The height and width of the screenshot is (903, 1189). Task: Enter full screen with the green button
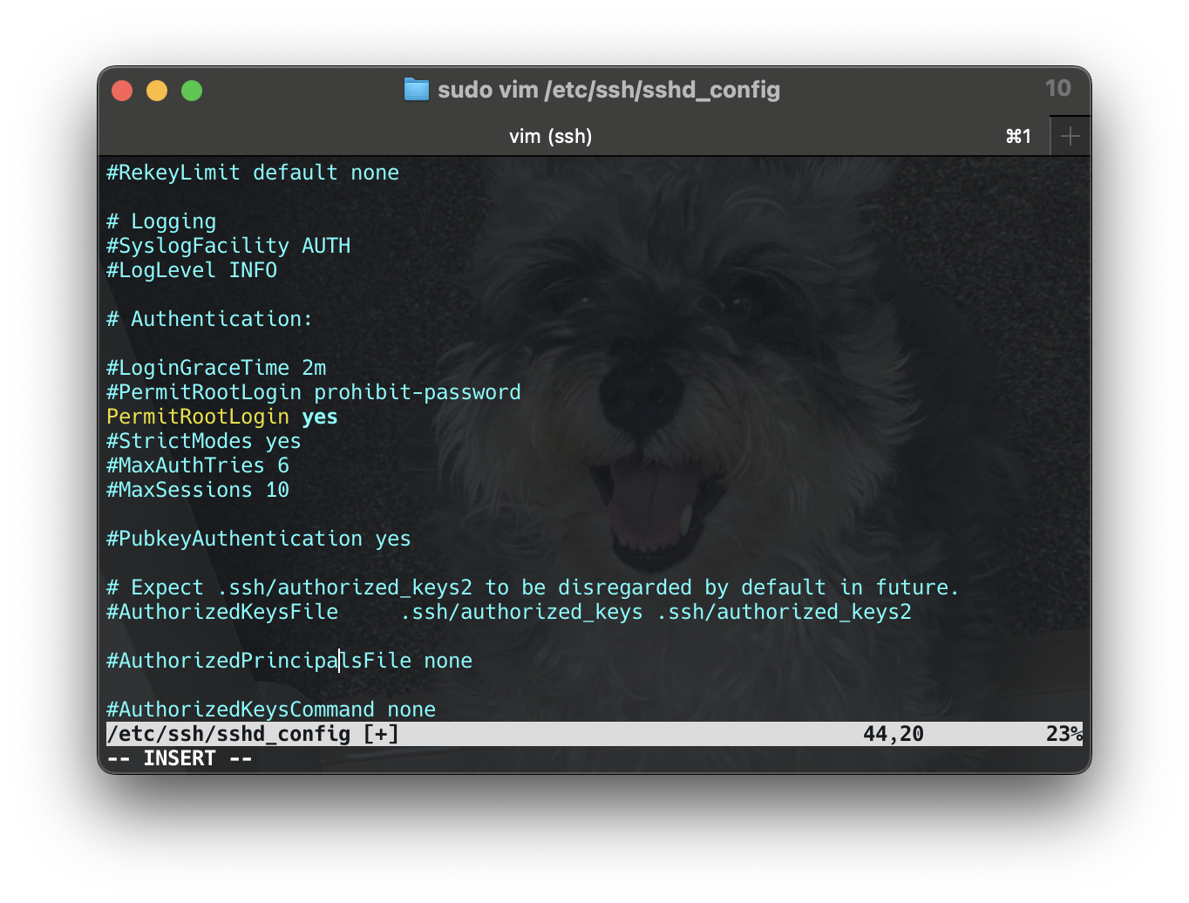click(x=192, y=90)
